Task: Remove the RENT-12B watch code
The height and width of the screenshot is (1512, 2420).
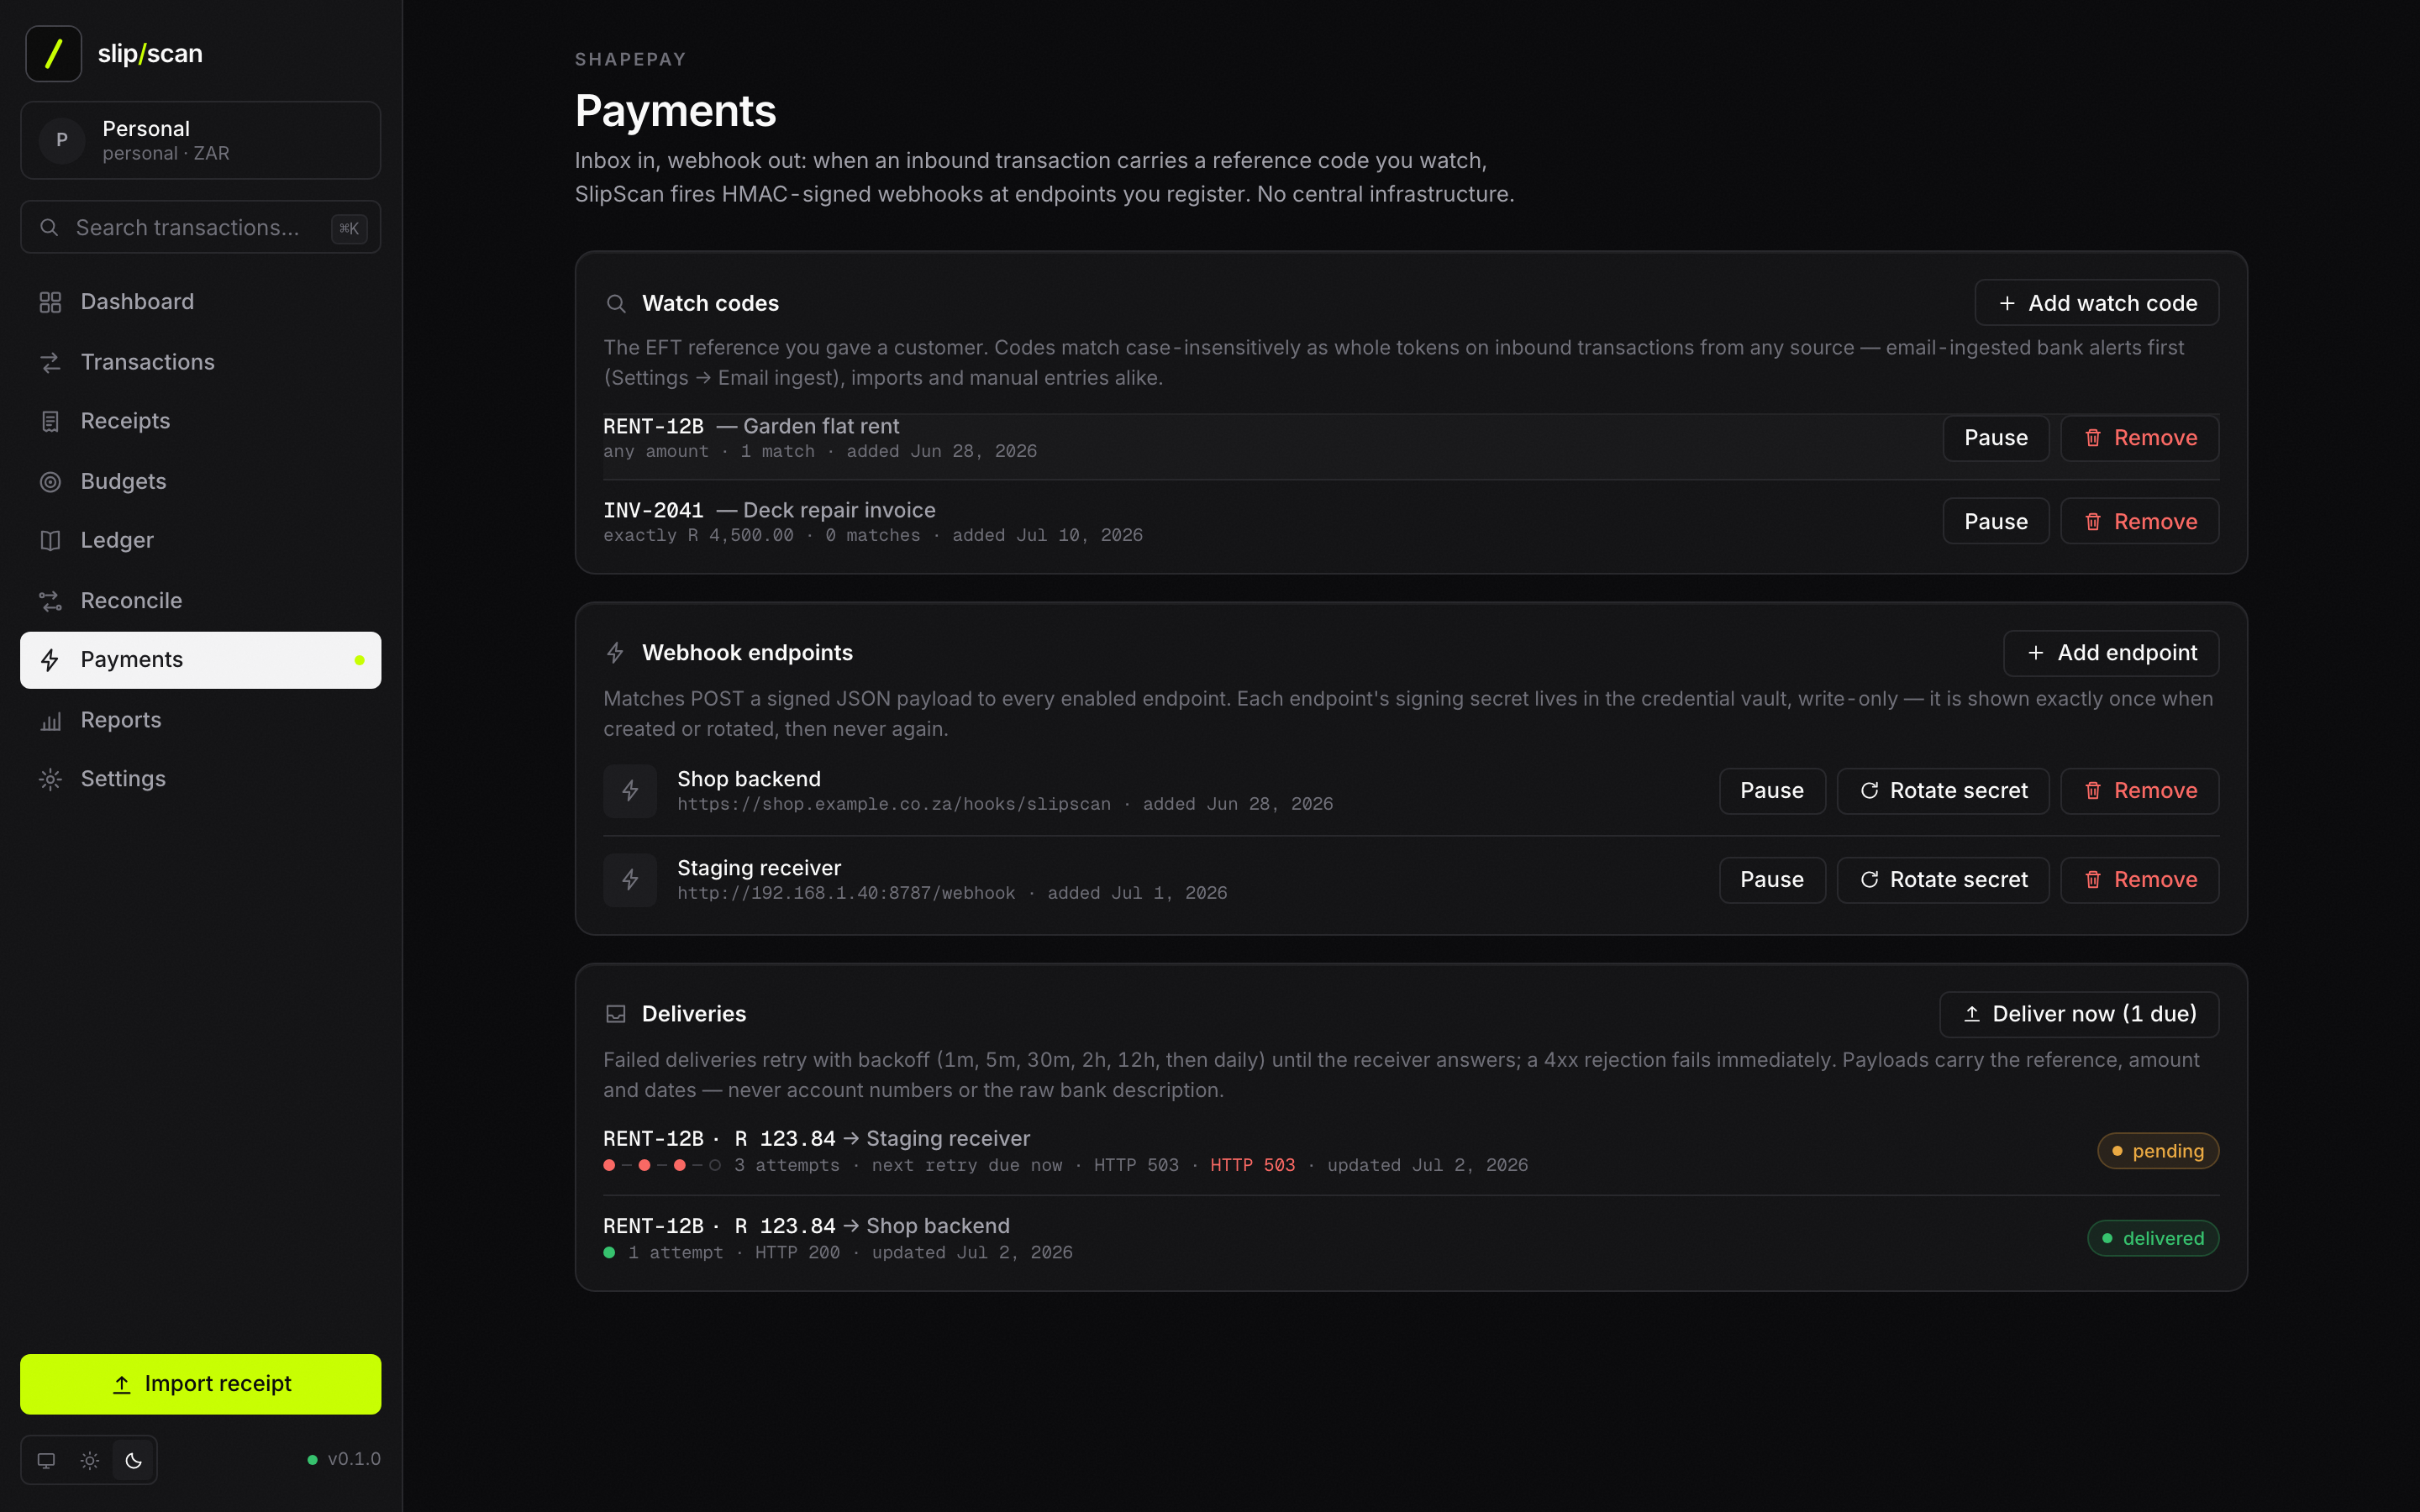Action: pyautogui.click(x=2139, y=438)
